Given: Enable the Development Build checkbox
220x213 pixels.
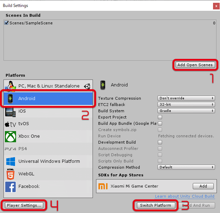Looking at the screenshot, I should [160, 142].
